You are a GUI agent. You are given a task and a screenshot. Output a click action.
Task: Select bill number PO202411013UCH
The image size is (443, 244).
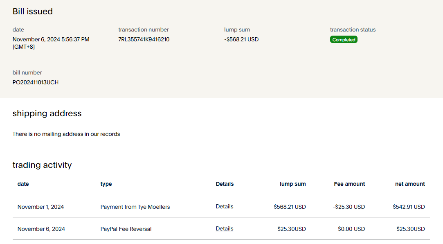[x=36, y=82]
